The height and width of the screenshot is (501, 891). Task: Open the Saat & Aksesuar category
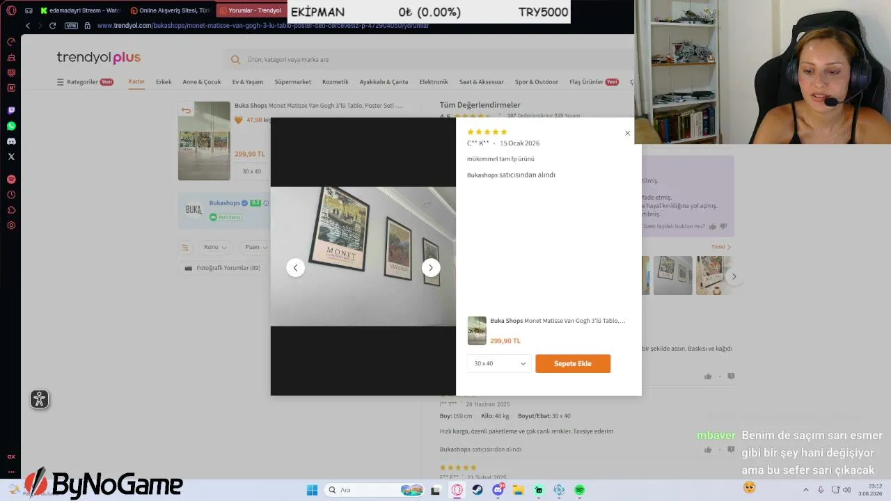[x=482, y=82]
